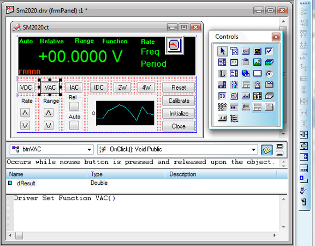Click the code editor horizontal scrollbar thumb

pyautogui.click(x=19, y=235)
